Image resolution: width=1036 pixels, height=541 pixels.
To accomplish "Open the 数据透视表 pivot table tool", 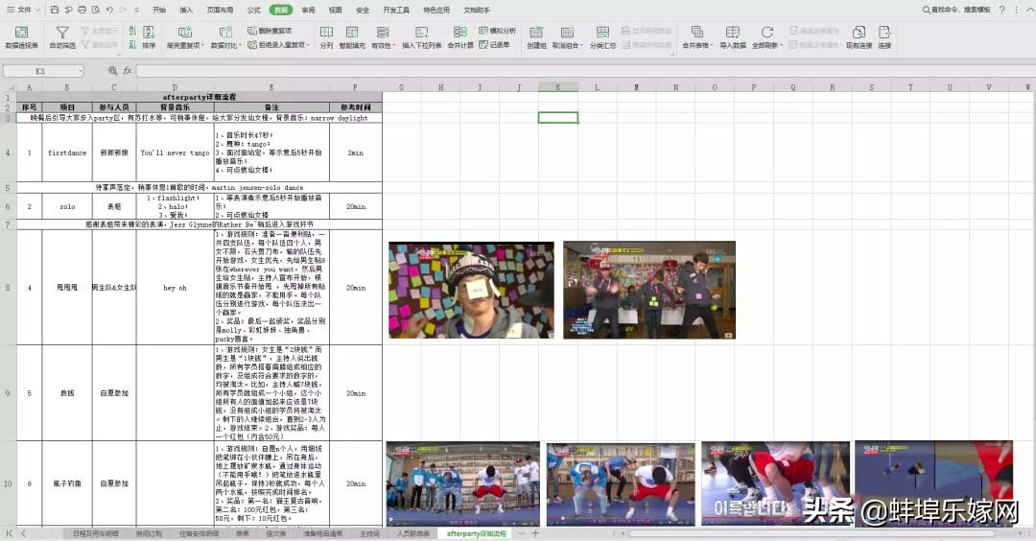I will point(21,37).
